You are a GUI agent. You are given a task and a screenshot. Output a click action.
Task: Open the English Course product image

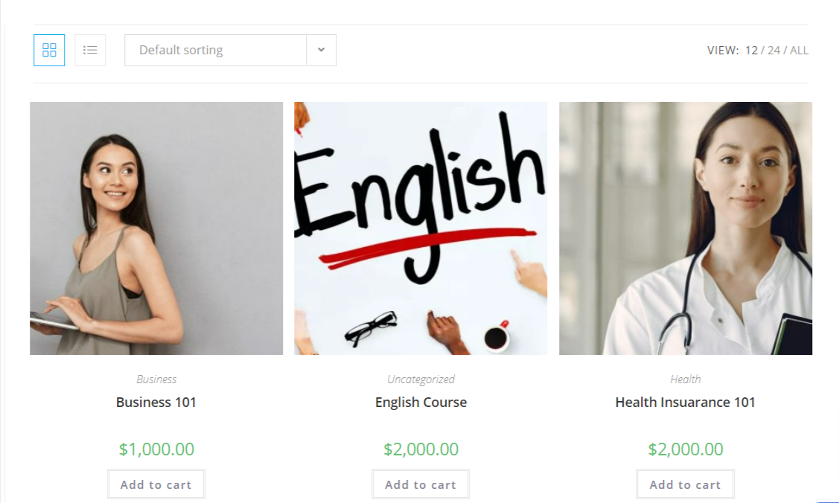(421, 228)
